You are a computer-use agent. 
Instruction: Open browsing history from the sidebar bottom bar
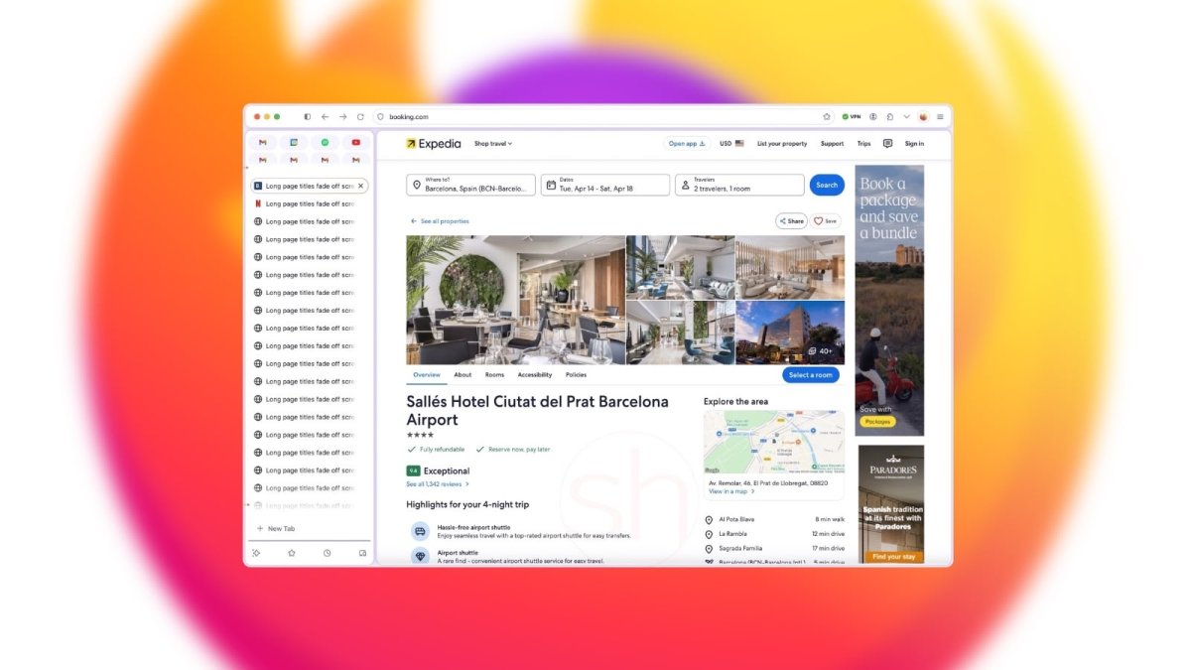327,553
